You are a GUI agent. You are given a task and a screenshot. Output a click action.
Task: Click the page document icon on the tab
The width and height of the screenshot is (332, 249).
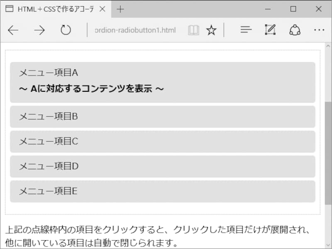tap(9, 8)
